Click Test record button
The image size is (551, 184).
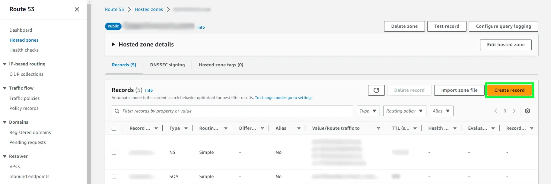tap(447, 26)
